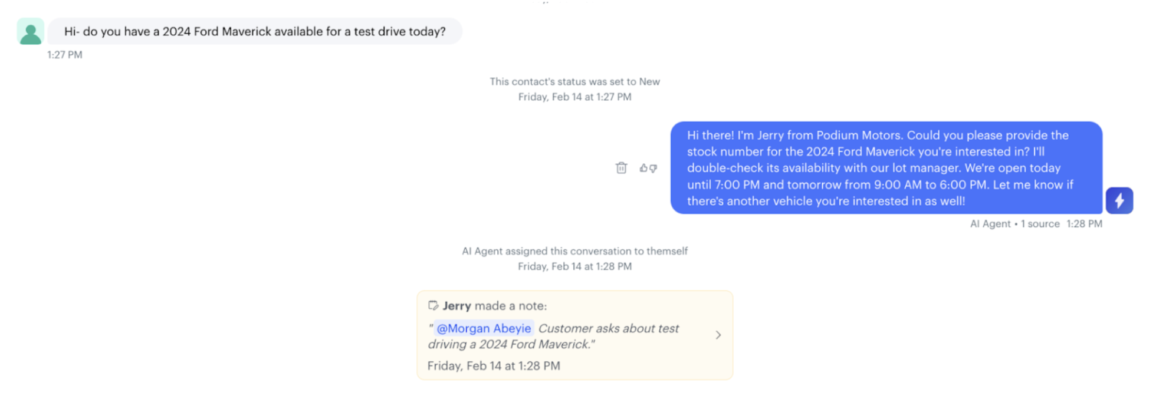Give the AI response a thumbs up
1169x396 pixels.
click(643, 168)
